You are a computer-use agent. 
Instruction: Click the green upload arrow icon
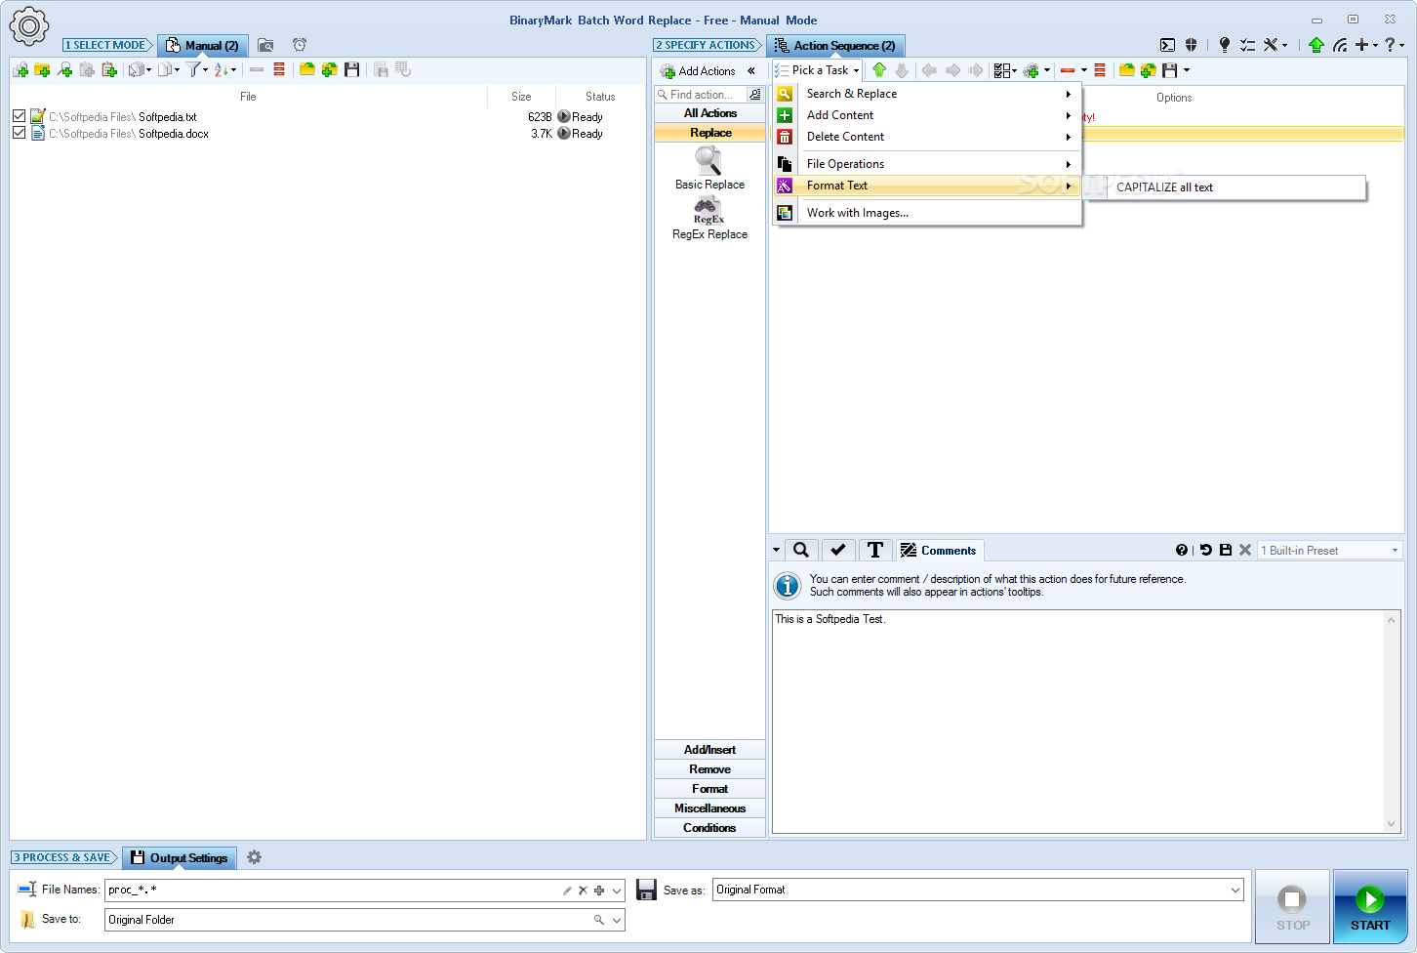pos(1316,45)
